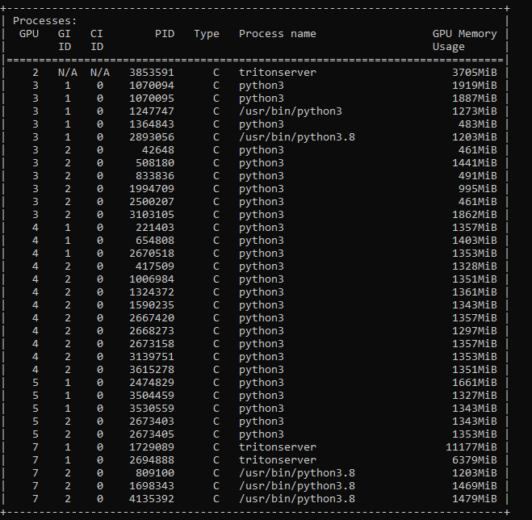Click memory usage 6379MiB
Screen dimensions: 532x520
point(475,459)
